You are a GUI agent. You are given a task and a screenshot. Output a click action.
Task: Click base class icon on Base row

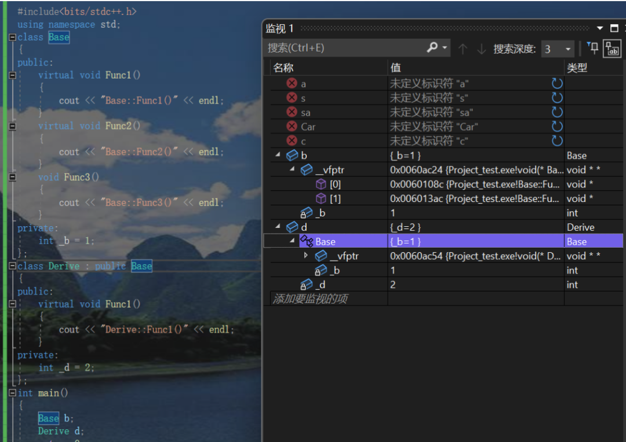(307, 241)
